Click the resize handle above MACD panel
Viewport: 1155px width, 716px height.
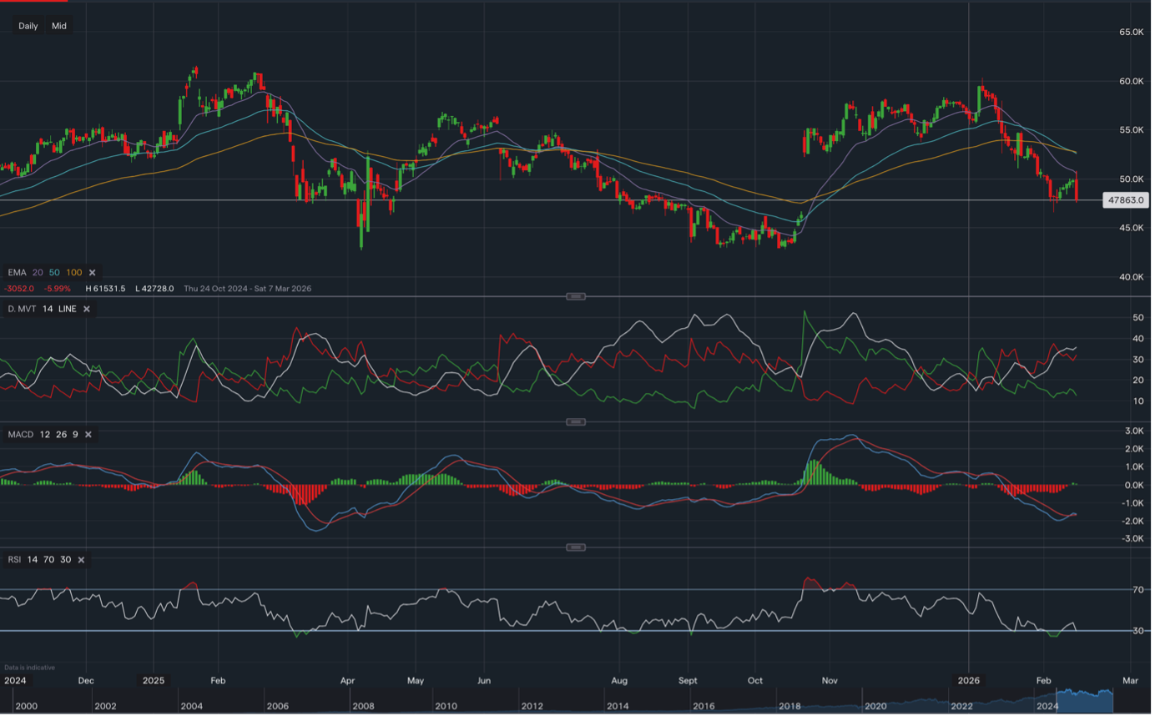[x=576, y=421]
